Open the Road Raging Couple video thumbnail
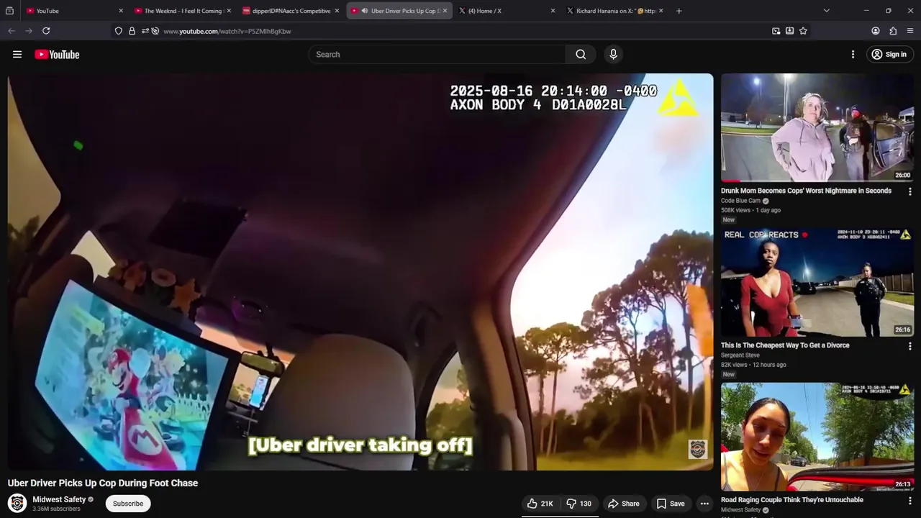Viewport: 921px width, 518px height. pyautogui.click(x=817, y=437)
